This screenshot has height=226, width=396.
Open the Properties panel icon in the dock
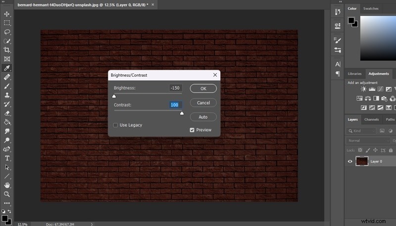tap(338, 26)
